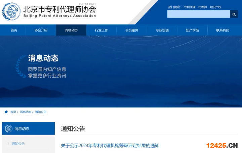Open the 行业工作 navigation menu
Image resolution: width=242 pixels, height=153 pixels.
pos(101,30)
